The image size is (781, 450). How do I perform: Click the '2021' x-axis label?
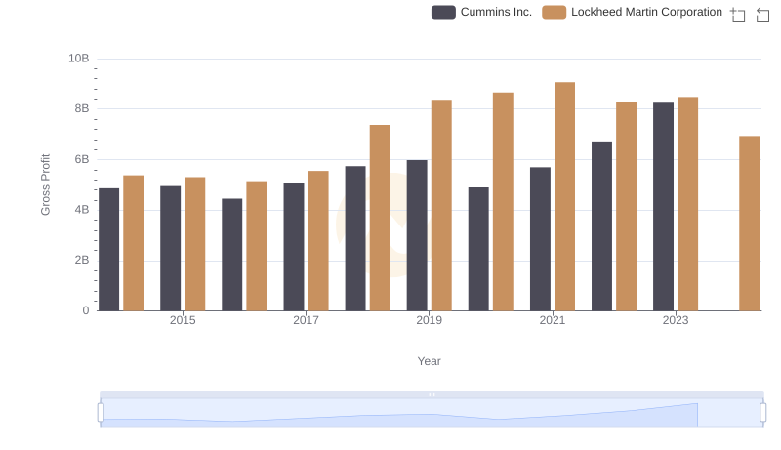pyautogui.click(x=552, y=320)
